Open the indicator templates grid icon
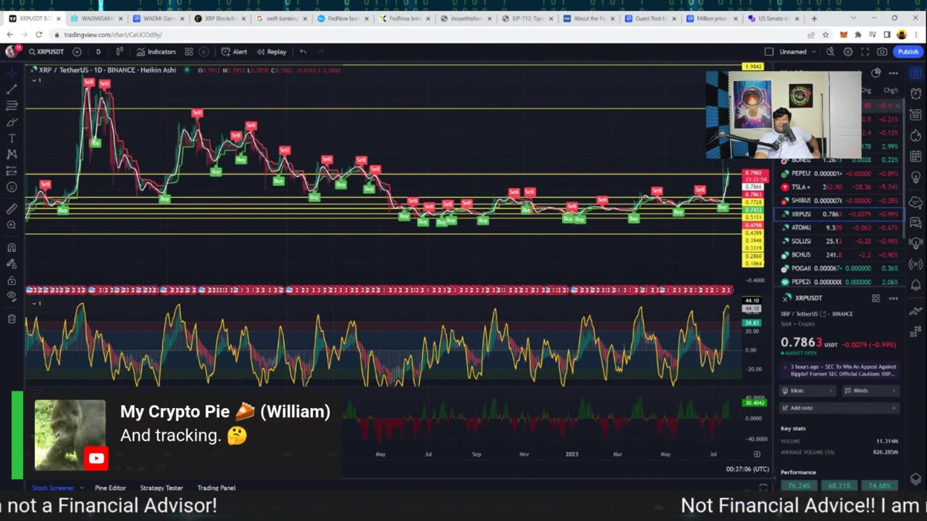 [x=189, y=51]
